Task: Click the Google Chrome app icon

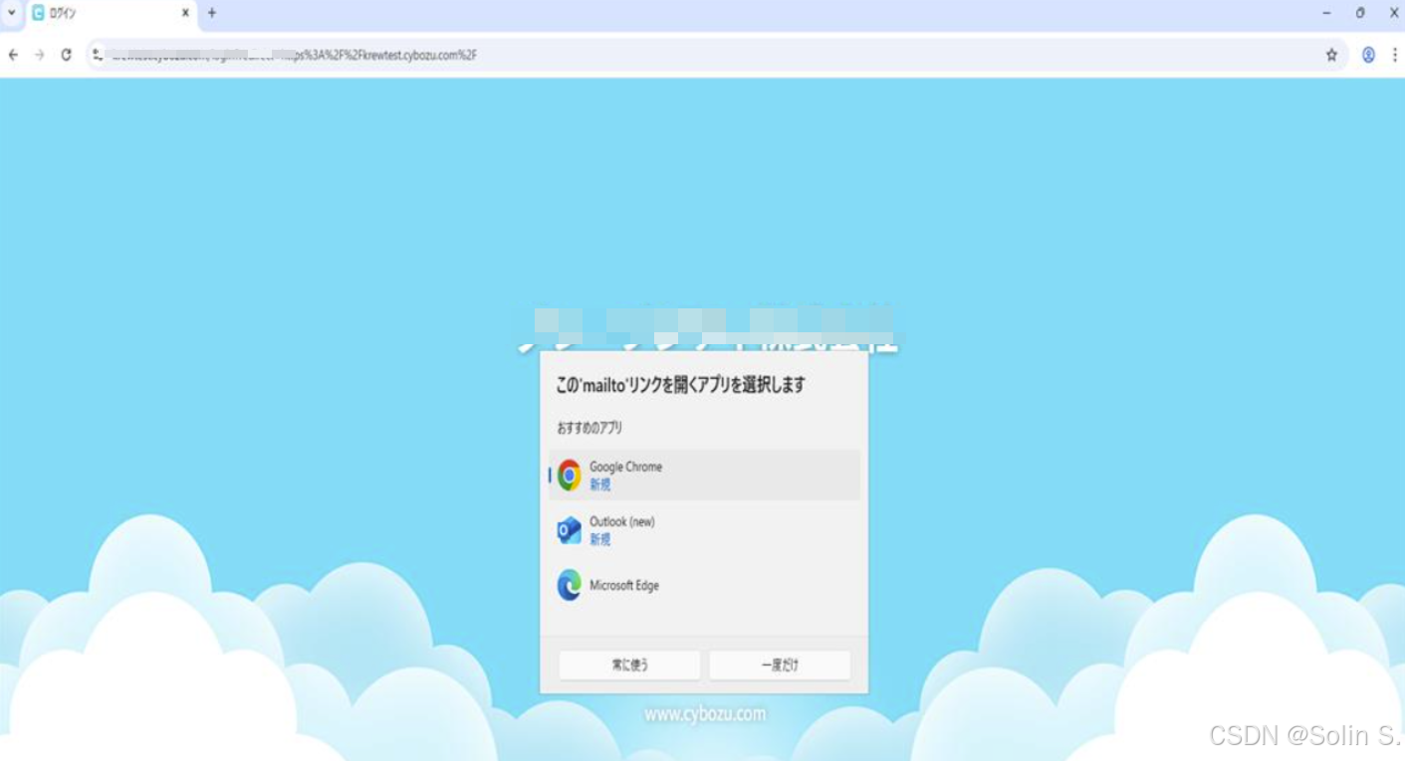Action: pos(570,476)
